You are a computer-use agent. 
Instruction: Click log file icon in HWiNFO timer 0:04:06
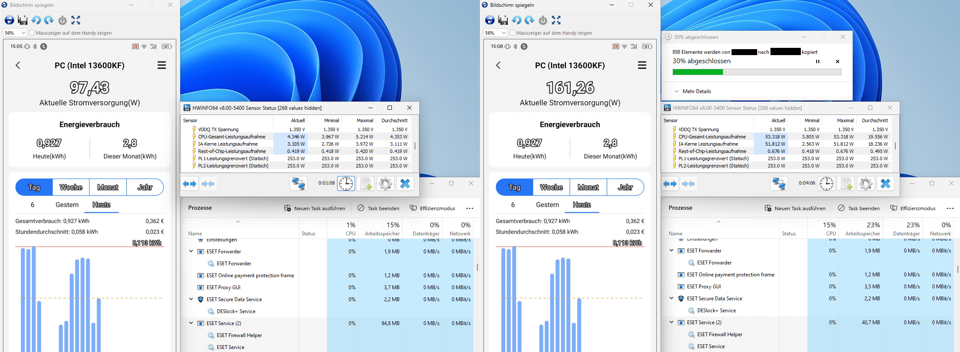point(846,184)
